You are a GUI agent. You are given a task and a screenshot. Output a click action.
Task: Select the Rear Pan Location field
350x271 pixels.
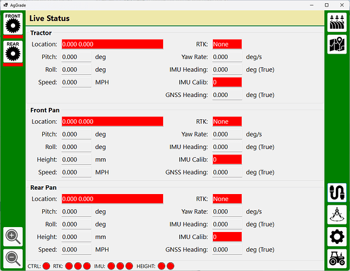coord(112,199)
